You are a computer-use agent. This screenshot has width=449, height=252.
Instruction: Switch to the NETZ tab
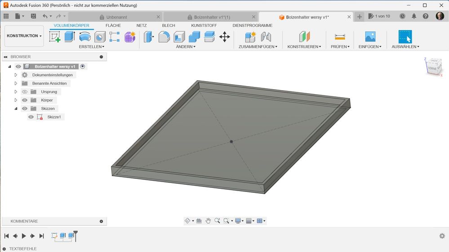(142, 26)
